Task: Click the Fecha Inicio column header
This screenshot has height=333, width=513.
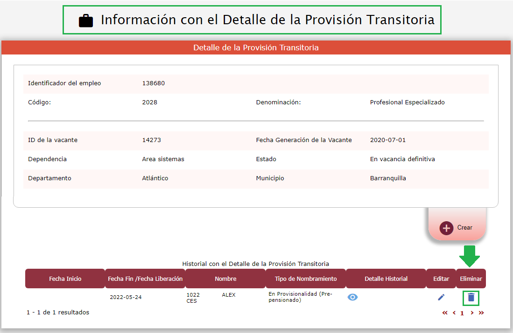Action: [65, 279]
